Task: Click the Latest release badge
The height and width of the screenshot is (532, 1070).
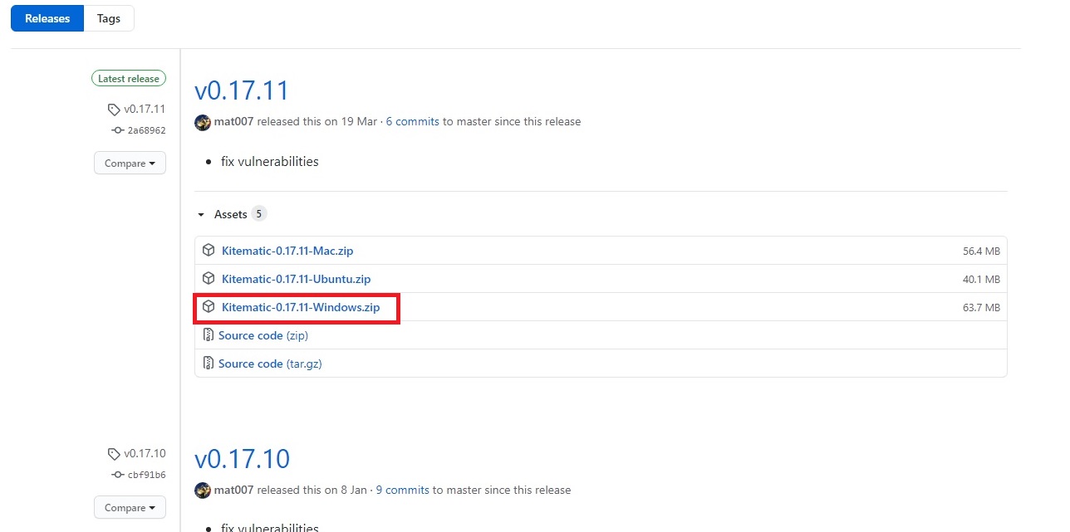Action: [x=129, y=79]
